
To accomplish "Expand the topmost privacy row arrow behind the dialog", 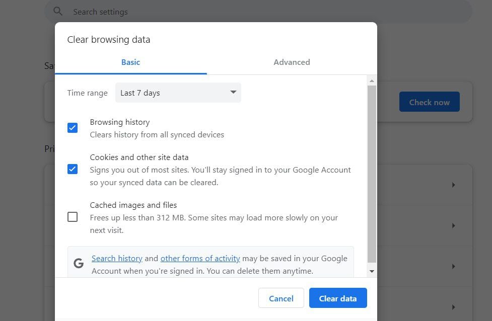I will point(453,185).
